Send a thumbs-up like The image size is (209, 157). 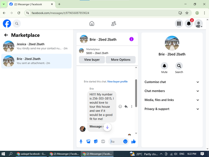click(133, 142)
